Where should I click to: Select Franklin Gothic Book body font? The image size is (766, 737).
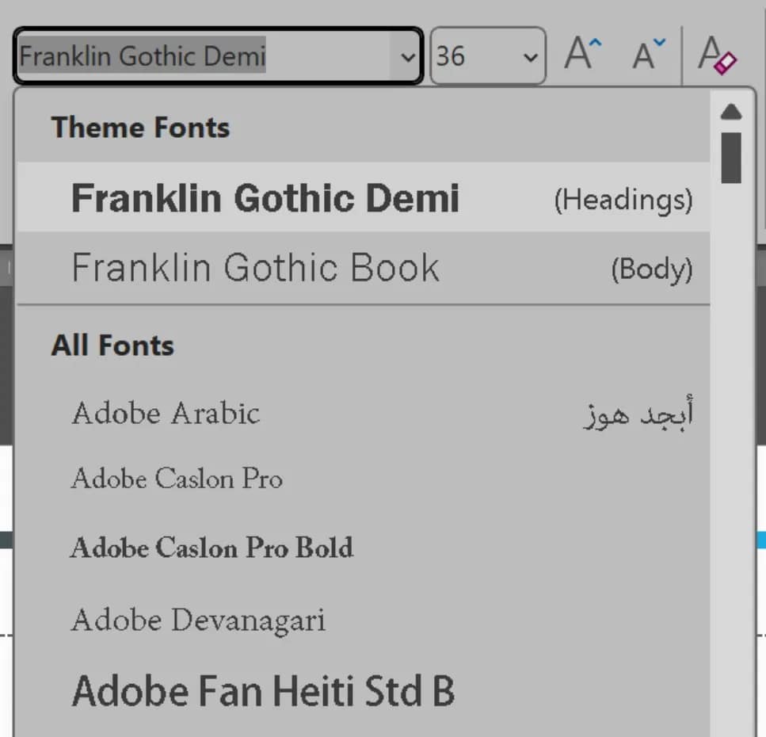click(x=255, y=269)
